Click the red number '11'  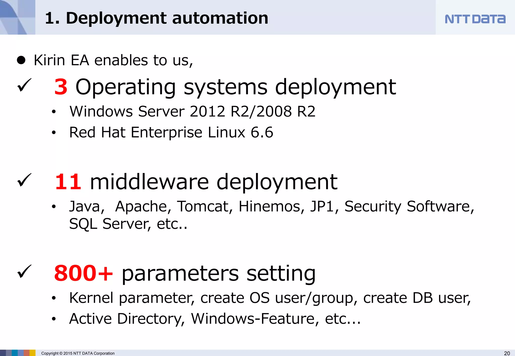68,182
